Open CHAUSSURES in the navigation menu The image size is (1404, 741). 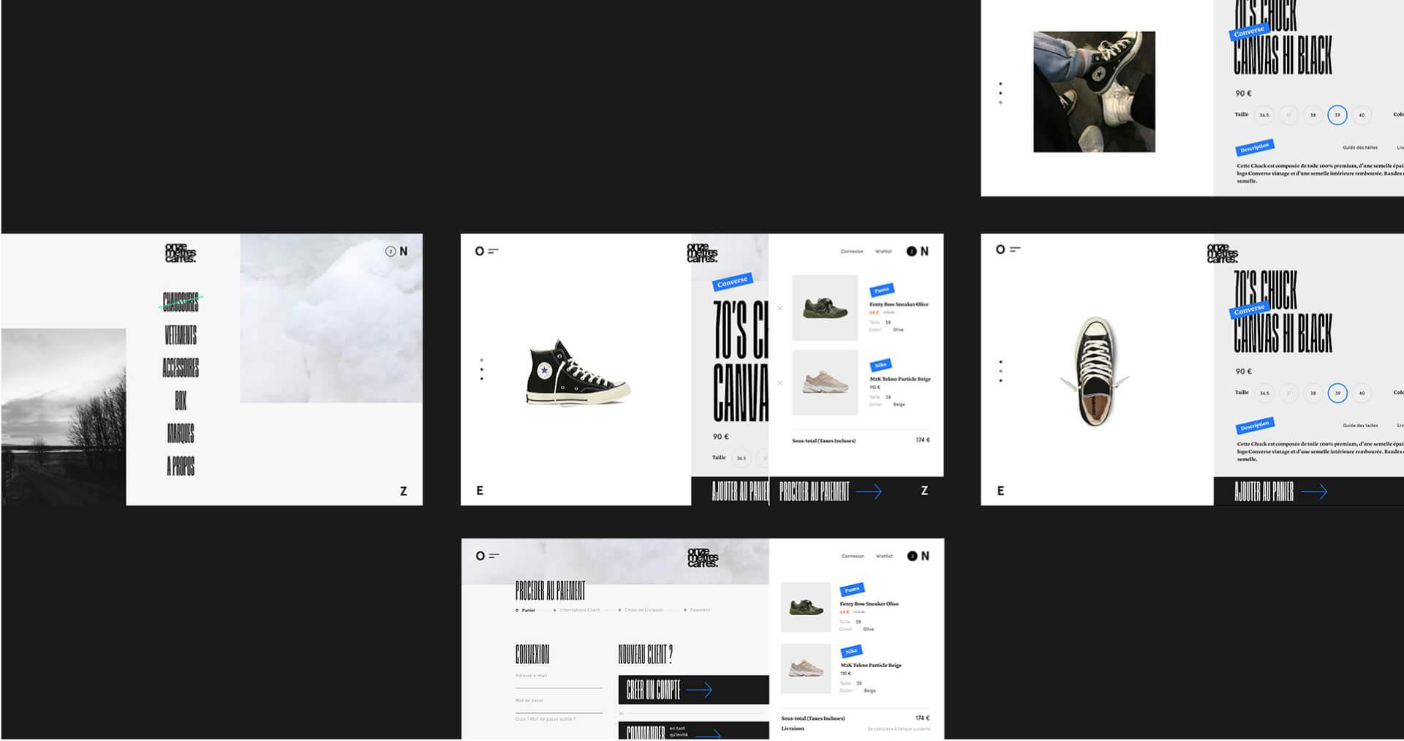[x=181, y=301]
